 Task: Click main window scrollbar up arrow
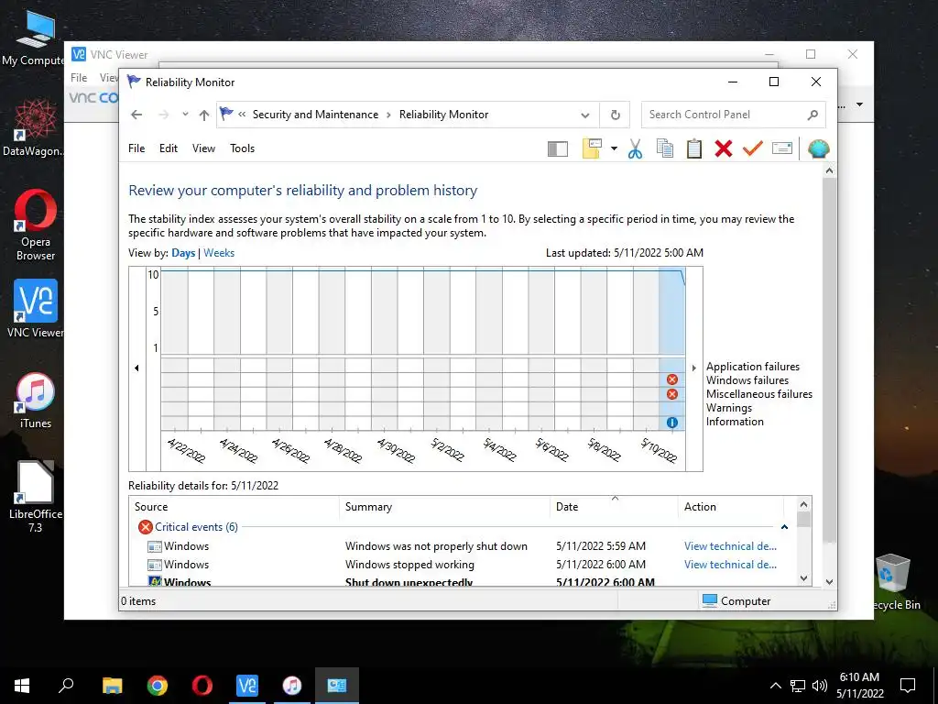(x=829, y=170)
